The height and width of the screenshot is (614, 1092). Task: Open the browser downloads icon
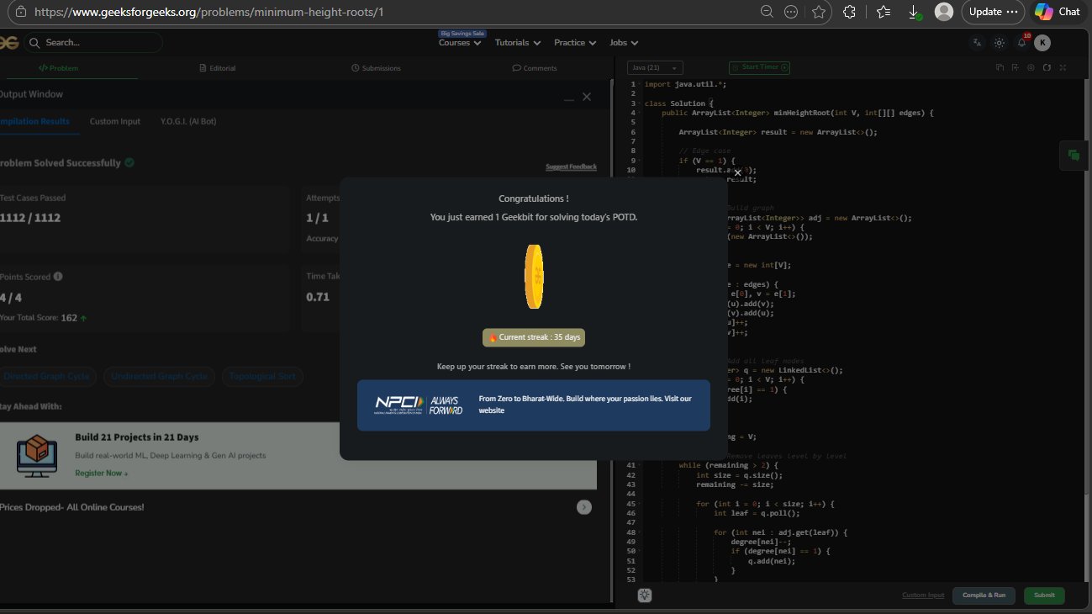tap(914, 12)
